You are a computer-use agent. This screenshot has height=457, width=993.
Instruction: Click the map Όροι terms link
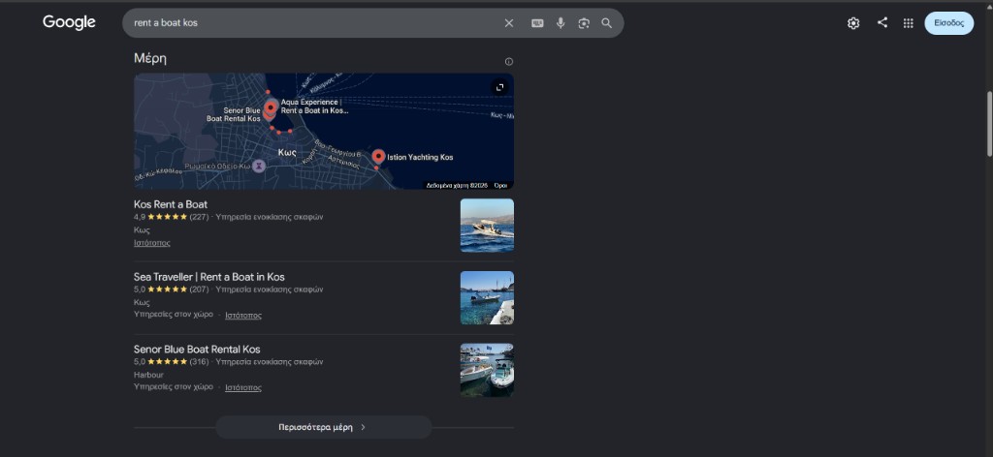pos(501,185)
